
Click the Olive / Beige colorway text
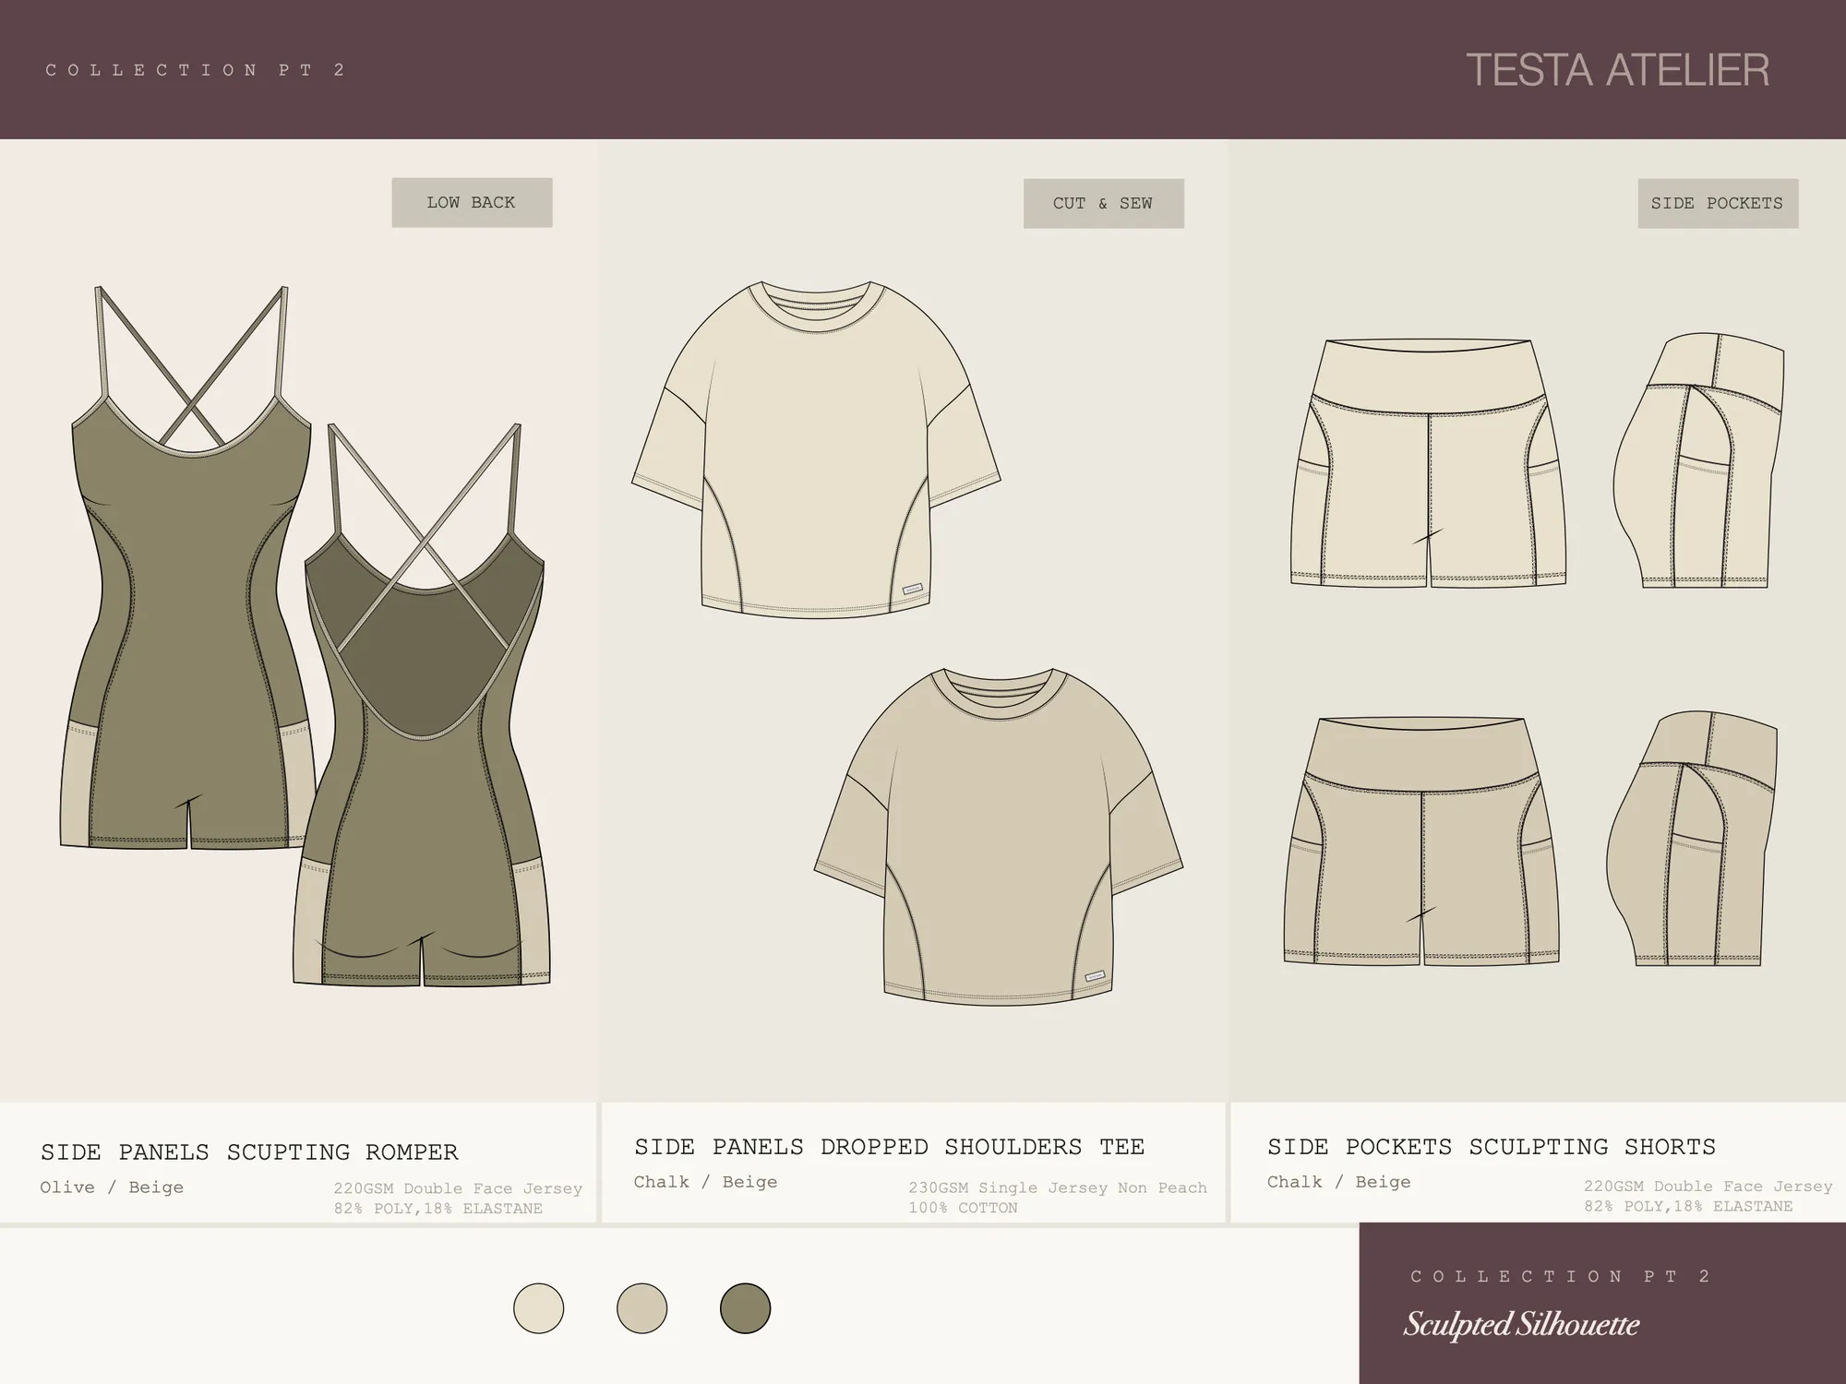112,1187
